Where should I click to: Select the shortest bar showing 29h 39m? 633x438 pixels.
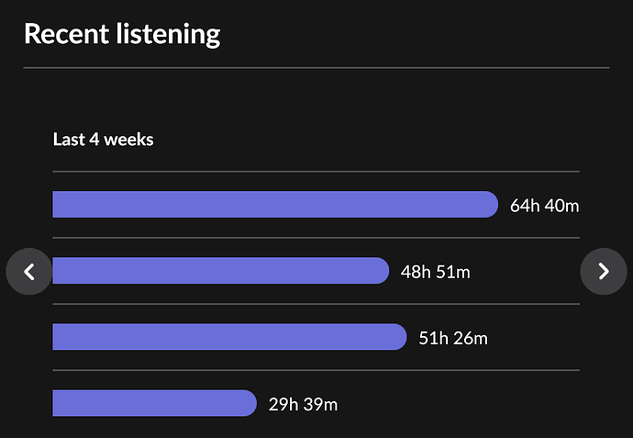tap(154, 403)
